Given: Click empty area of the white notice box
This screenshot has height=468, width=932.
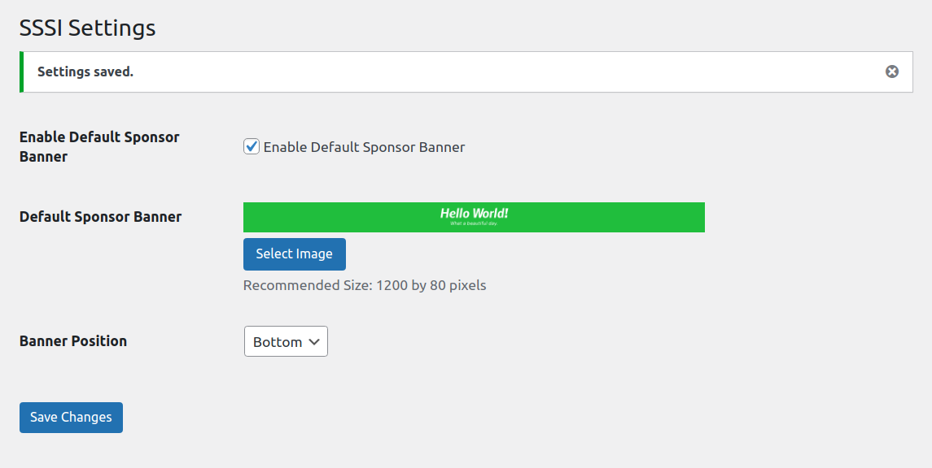Looking at the screenshot, I should click(505, 71).
